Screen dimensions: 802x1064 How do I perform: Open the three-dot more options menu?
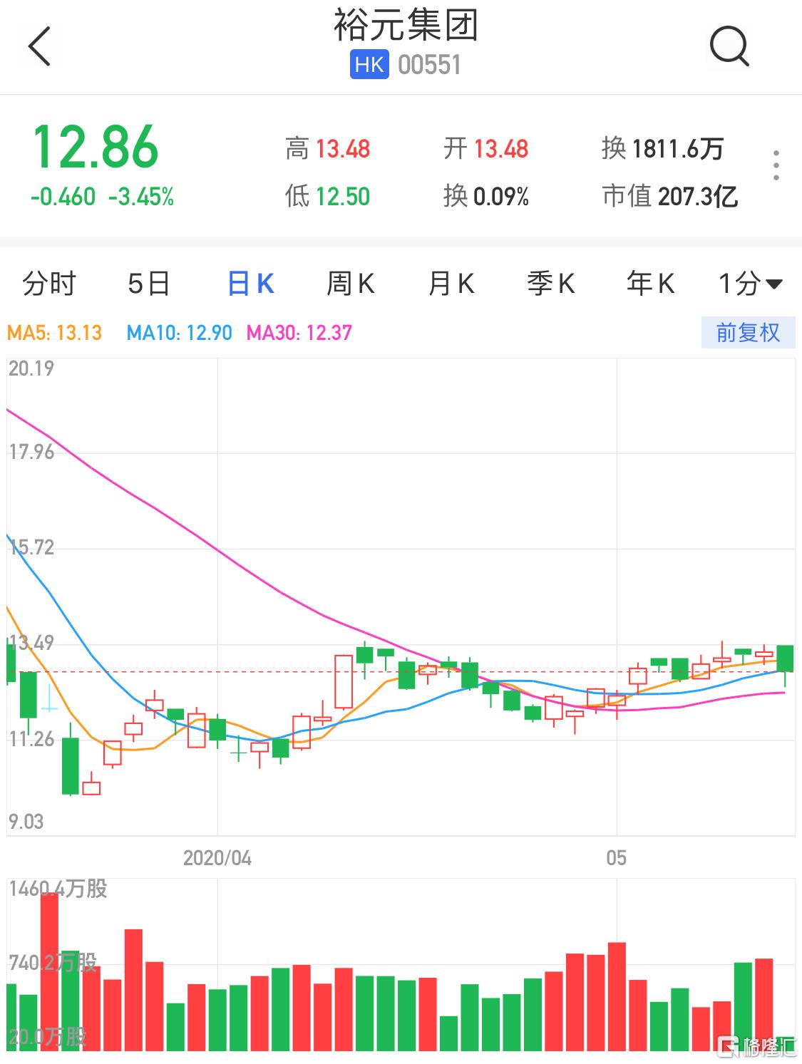pyautogui.click(x=776, y=165)
